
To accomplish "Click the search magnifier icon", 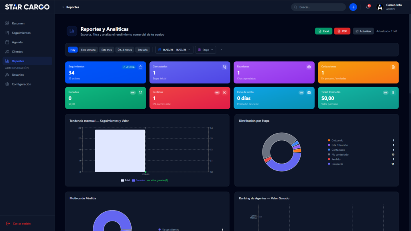I will [x=295, y=7].
